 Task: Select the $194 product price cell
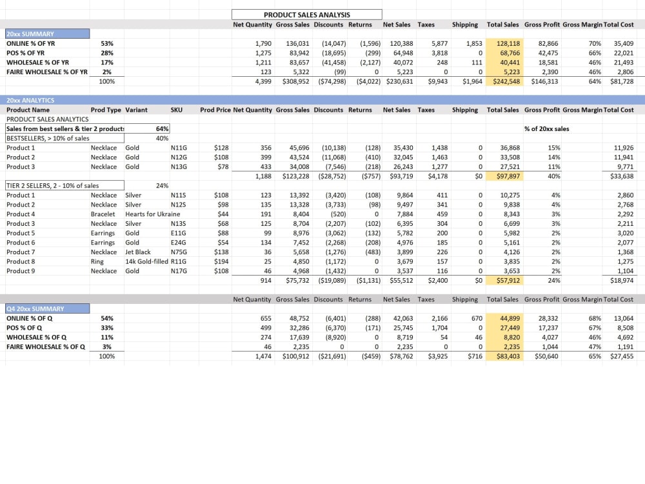click(x=221, y=261)
